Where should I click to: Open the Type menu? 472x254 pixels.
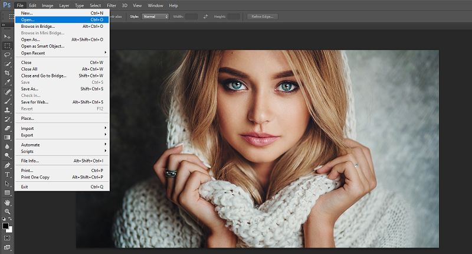[x=80, y=5]
